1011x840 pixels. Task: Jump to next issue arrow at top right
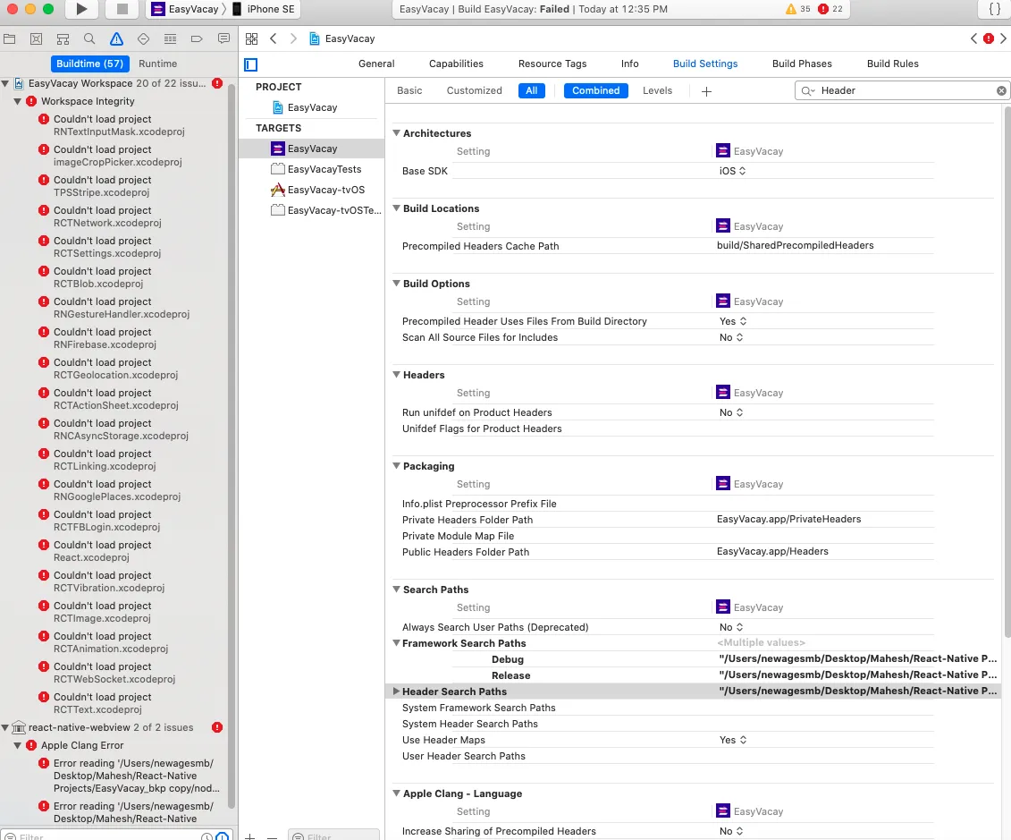point(1003,38)
